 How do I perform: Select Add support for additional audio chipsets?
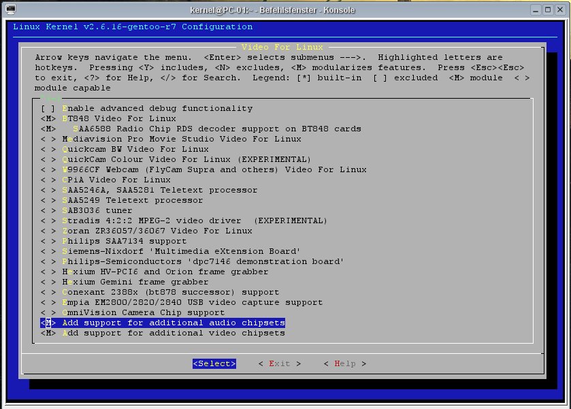point(163,323)
